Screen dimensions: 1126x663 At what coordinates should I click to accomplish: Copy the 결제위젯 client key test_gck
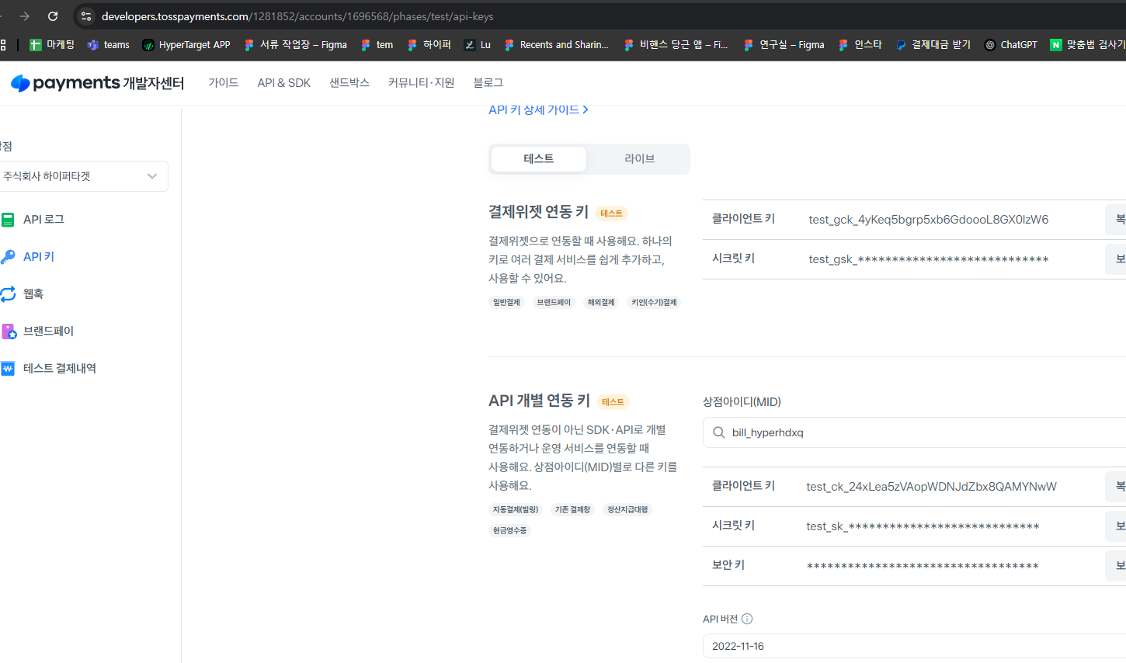coord(1117,220)
